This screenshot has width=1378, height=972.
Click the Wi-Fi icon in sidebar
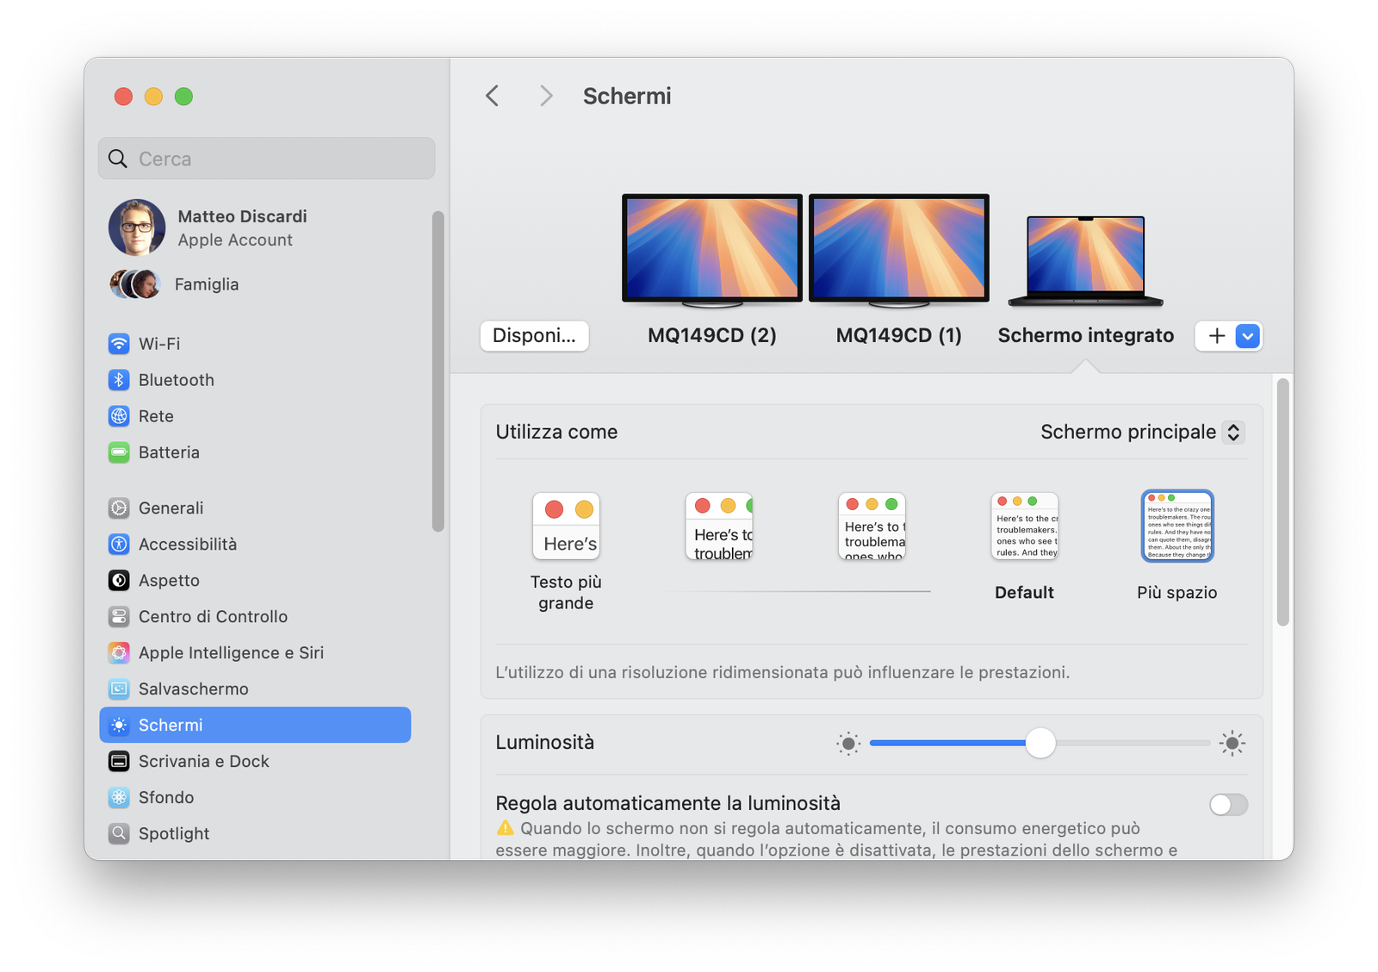[119, 344]
